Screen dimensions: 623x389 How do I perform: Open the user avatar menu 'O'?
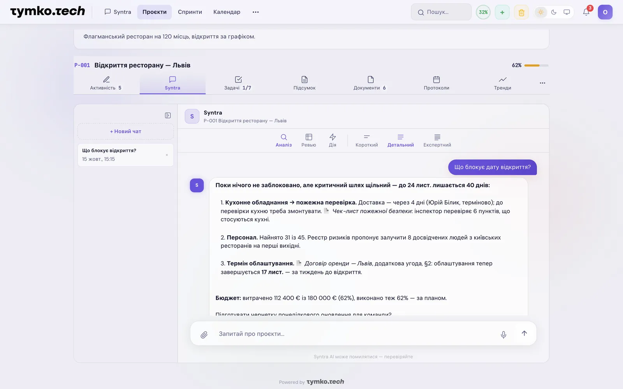coord(605,12)
